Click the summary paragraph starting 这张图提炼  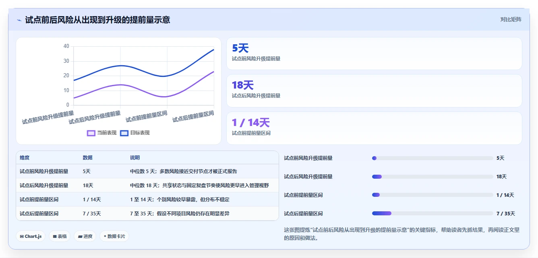pos(402,234)
